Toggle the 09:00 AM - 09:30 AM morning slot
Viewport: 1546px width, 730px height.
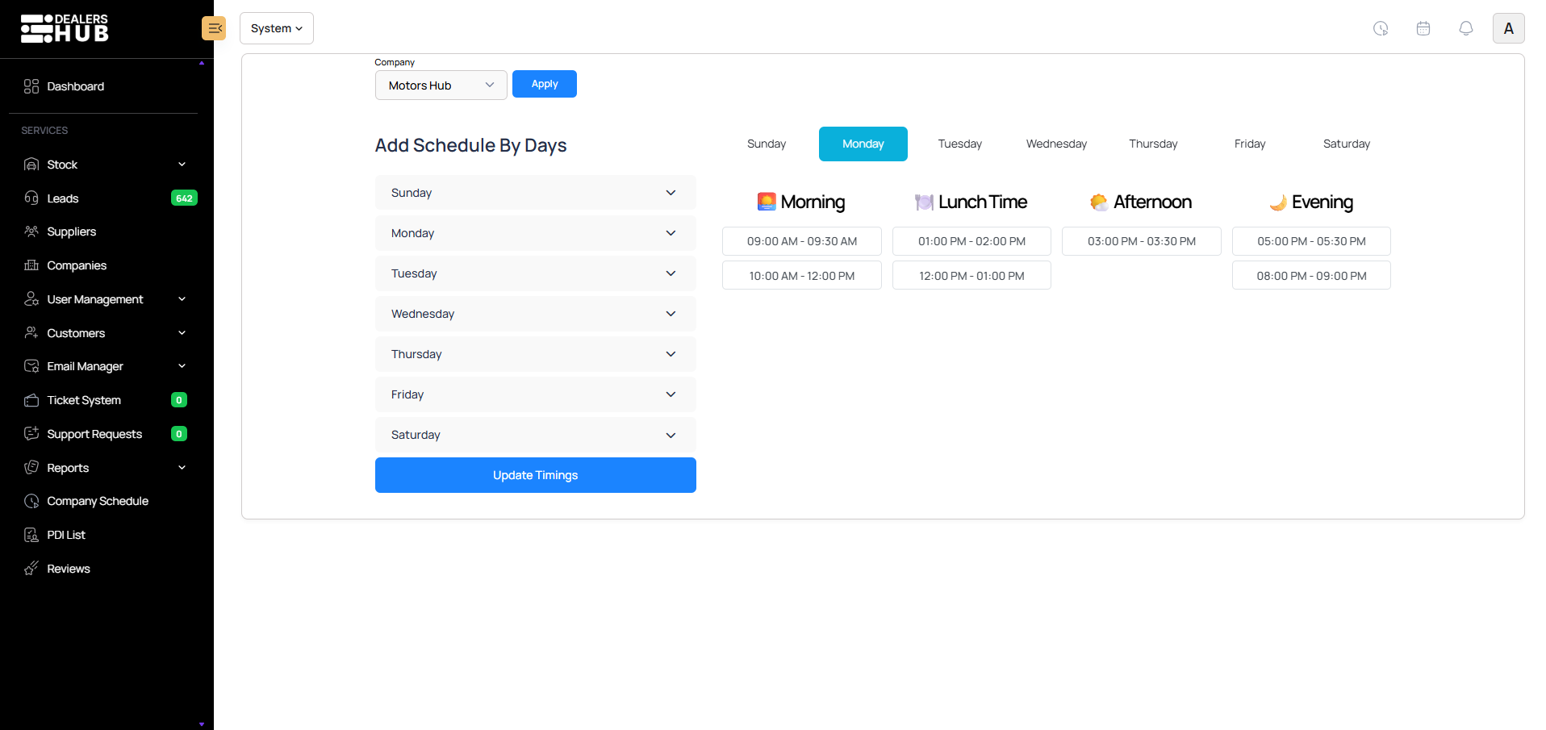point(801,241)
